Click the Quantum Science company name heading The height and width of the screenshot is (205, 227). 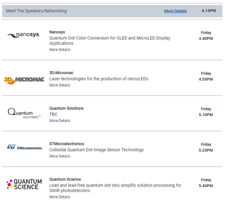65,179
